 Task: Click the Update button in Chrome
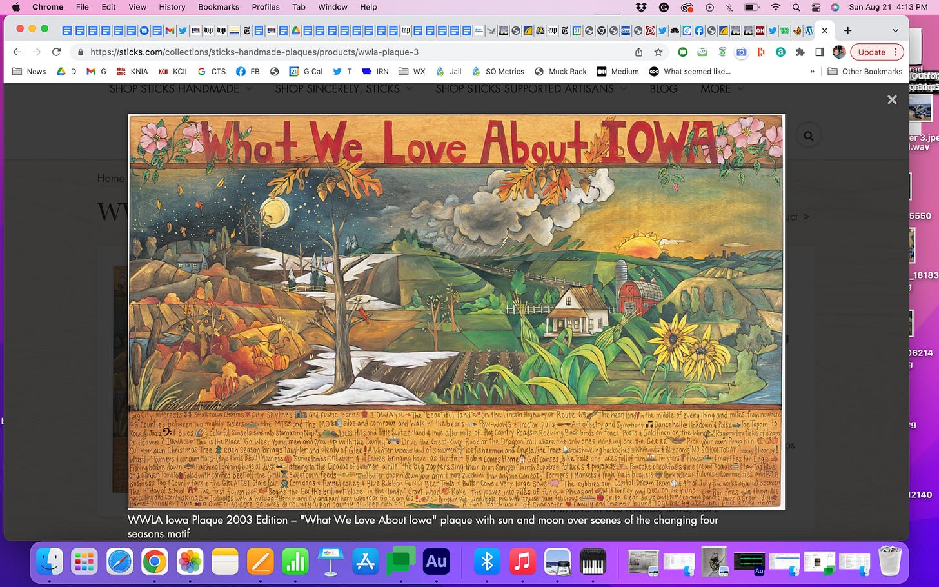(x=876, y=52)
